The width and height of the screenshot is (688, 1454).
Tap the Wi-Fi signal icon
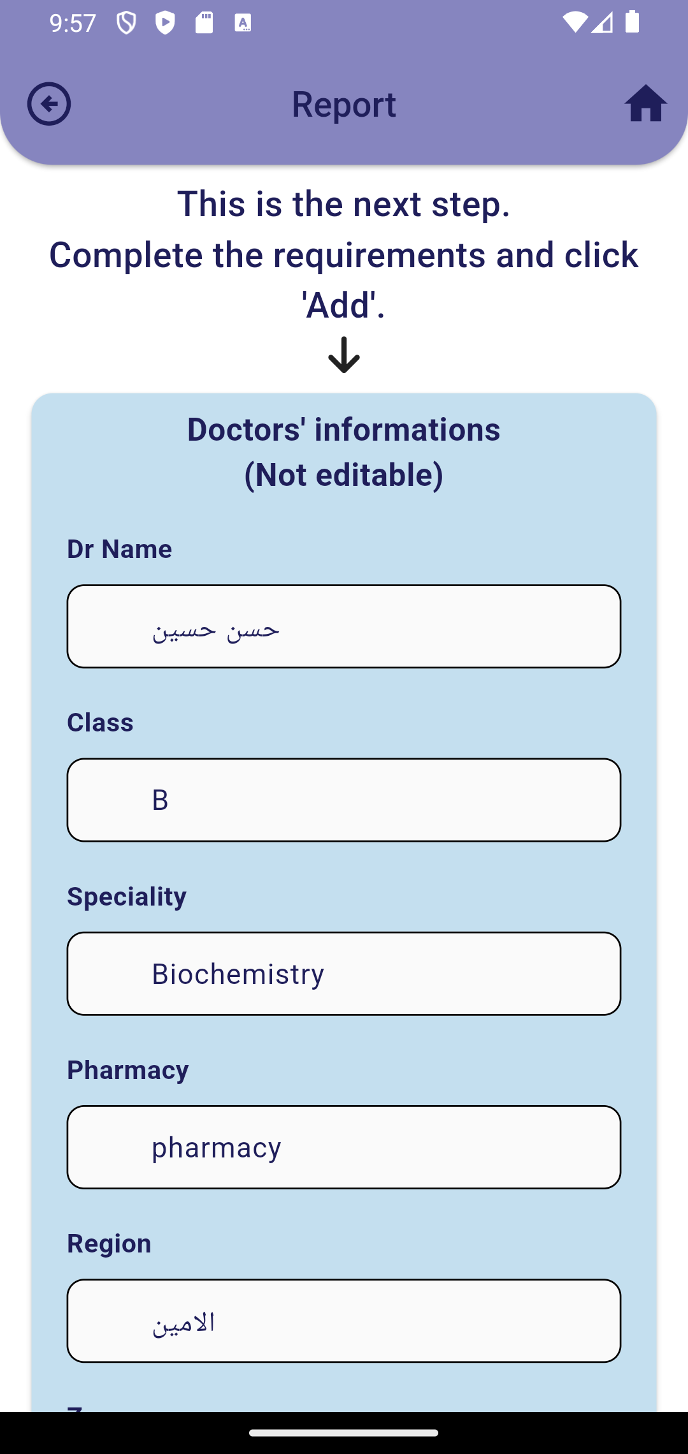574,24
